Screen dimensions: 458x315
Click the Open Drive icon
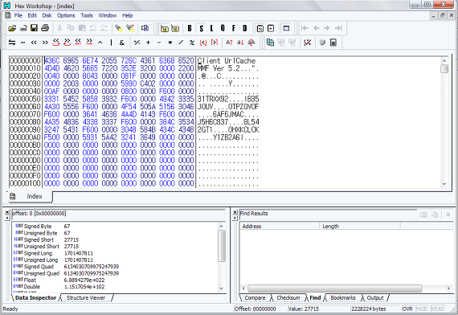point(23,28)
